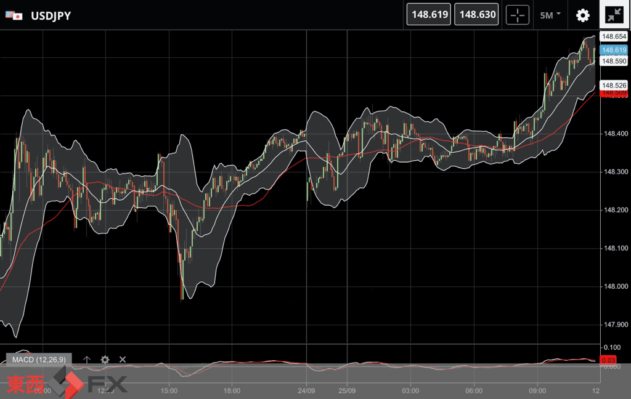Open MACD indicator settings gear

pyautogui.click(x=105, y=360)
